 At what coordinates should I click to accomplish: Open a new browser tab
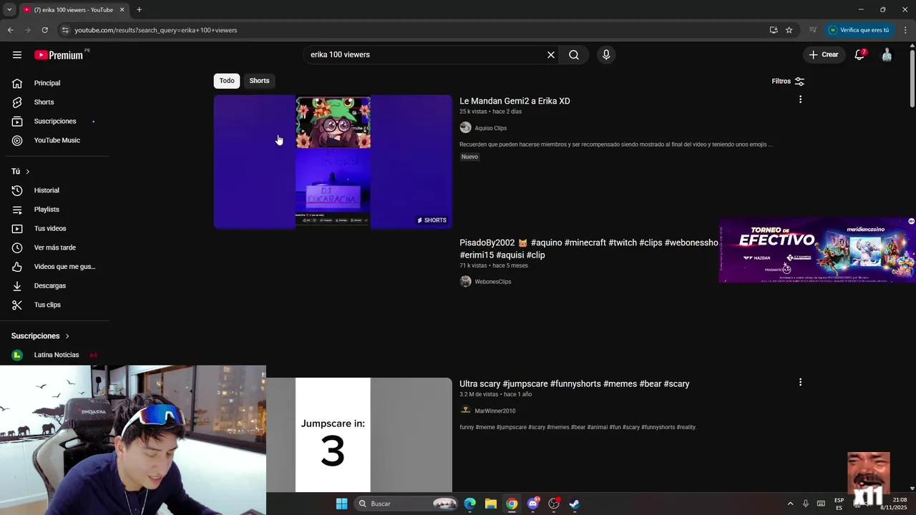pos(139,9)
